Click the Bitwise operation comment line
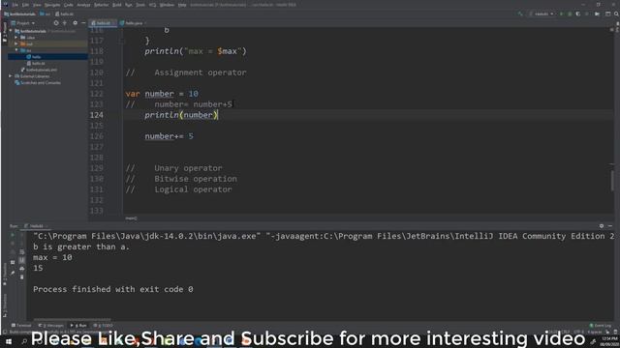Viewport: 620px width, 348px height. [x=181, y=179]
